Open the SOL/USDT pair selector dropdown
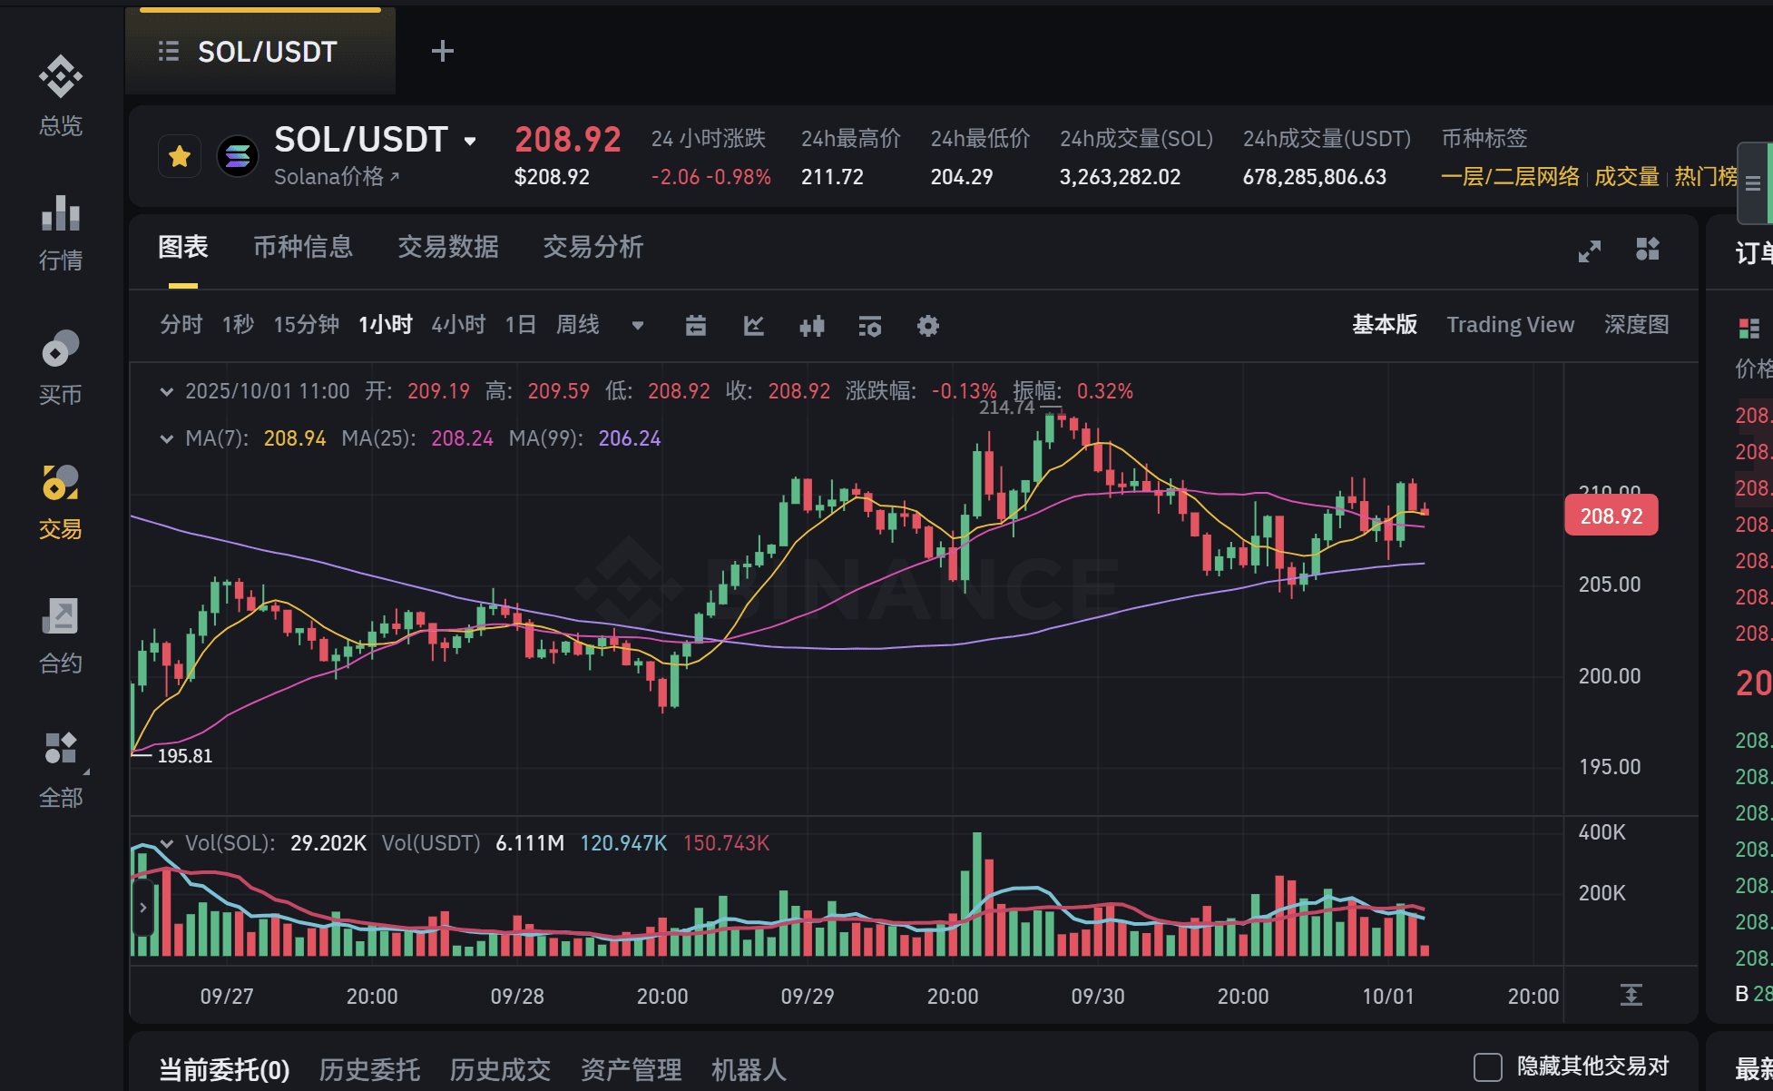The width and height of the screenshot is (1773, 1091). coord(470,141)
